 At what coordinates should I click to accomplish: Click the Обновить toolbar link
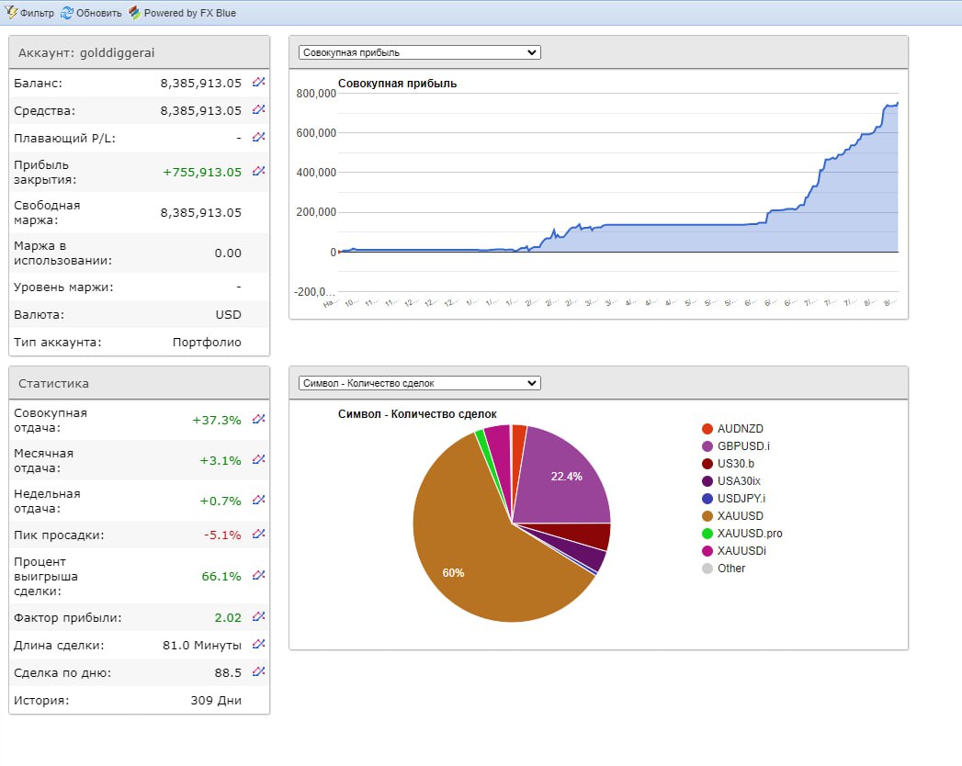[x=99, y=13]
